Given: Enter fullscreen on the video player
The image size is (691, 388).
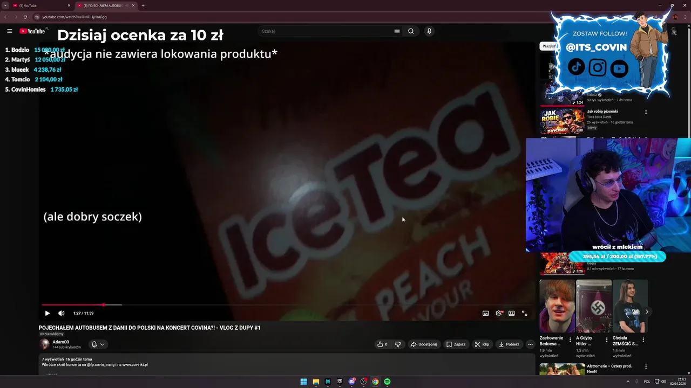Looking at the screenshot, I should [x=524, y=313].
